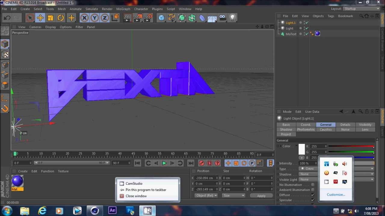
Task: Open the spline drawing tools icon
Action: pos(172,18)
